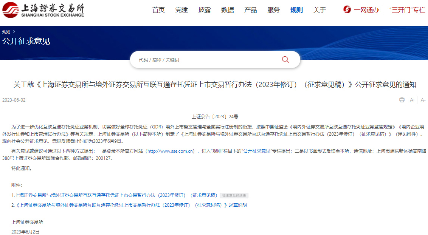Click the printer icon to print the notice
The width and height of the screenshot is (428, 235).
coord(402,100)
